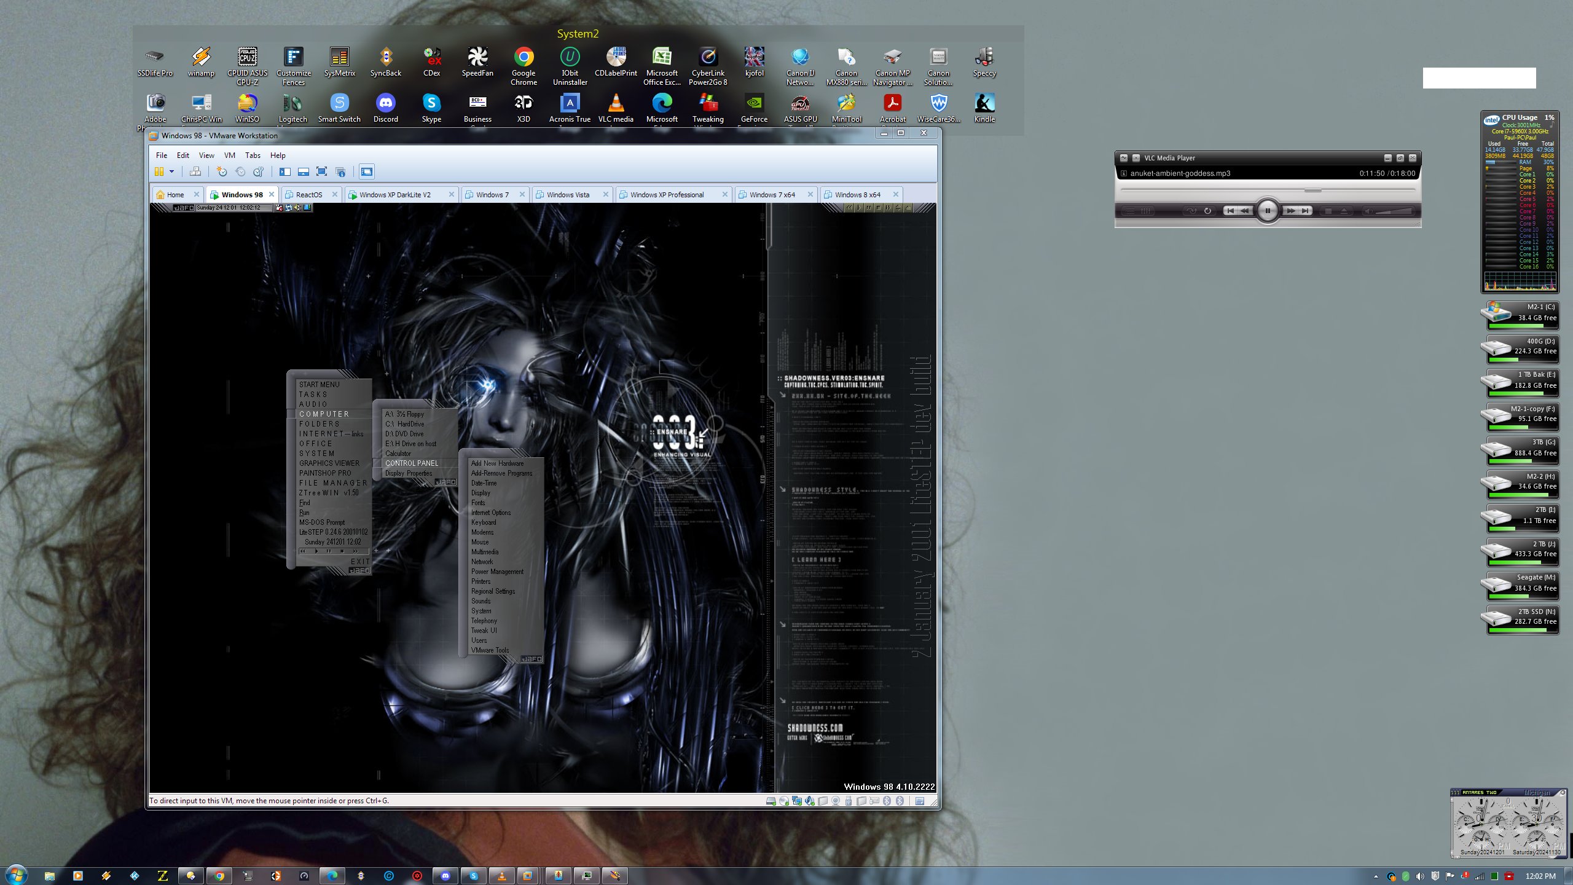Toggle the library sidebar panel icon
1573x885 pixels.
click(285, 171)
